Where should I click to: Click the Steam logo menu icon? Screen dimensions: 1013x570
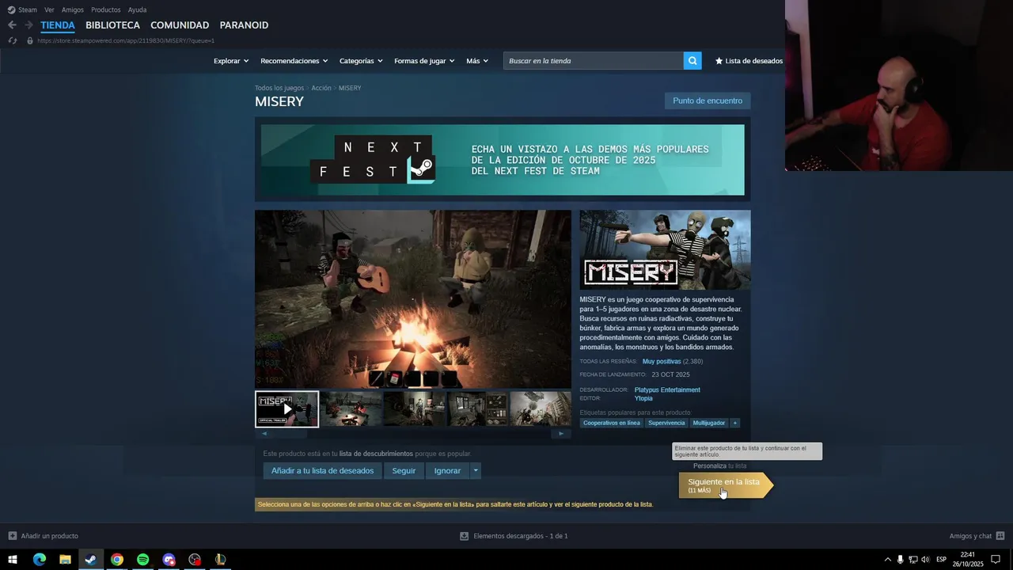tap(11, 9)
